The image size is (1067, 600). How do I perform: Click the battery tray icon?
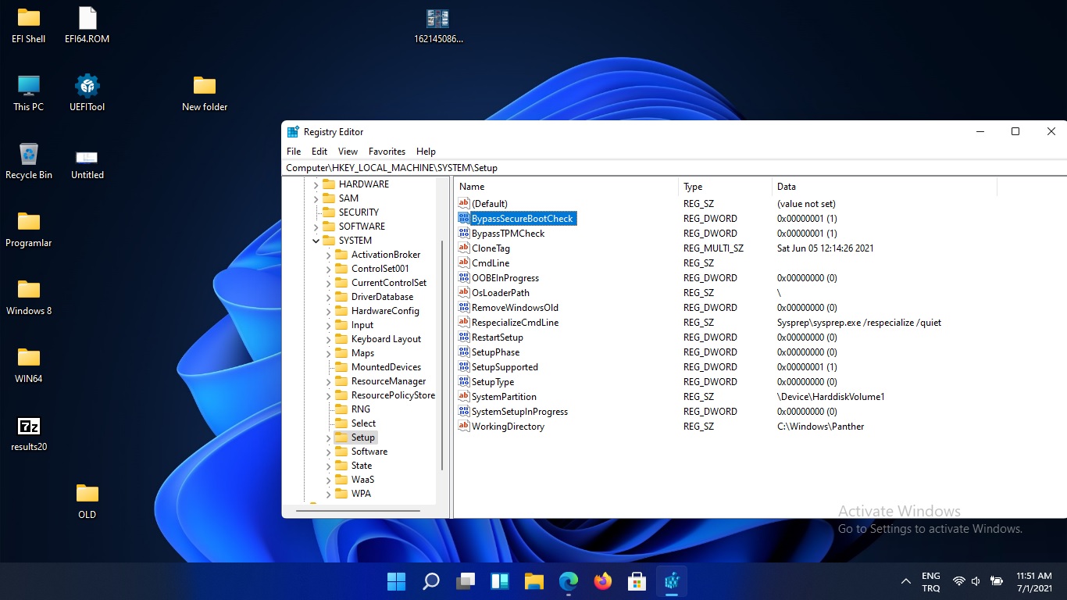[997, 581]
